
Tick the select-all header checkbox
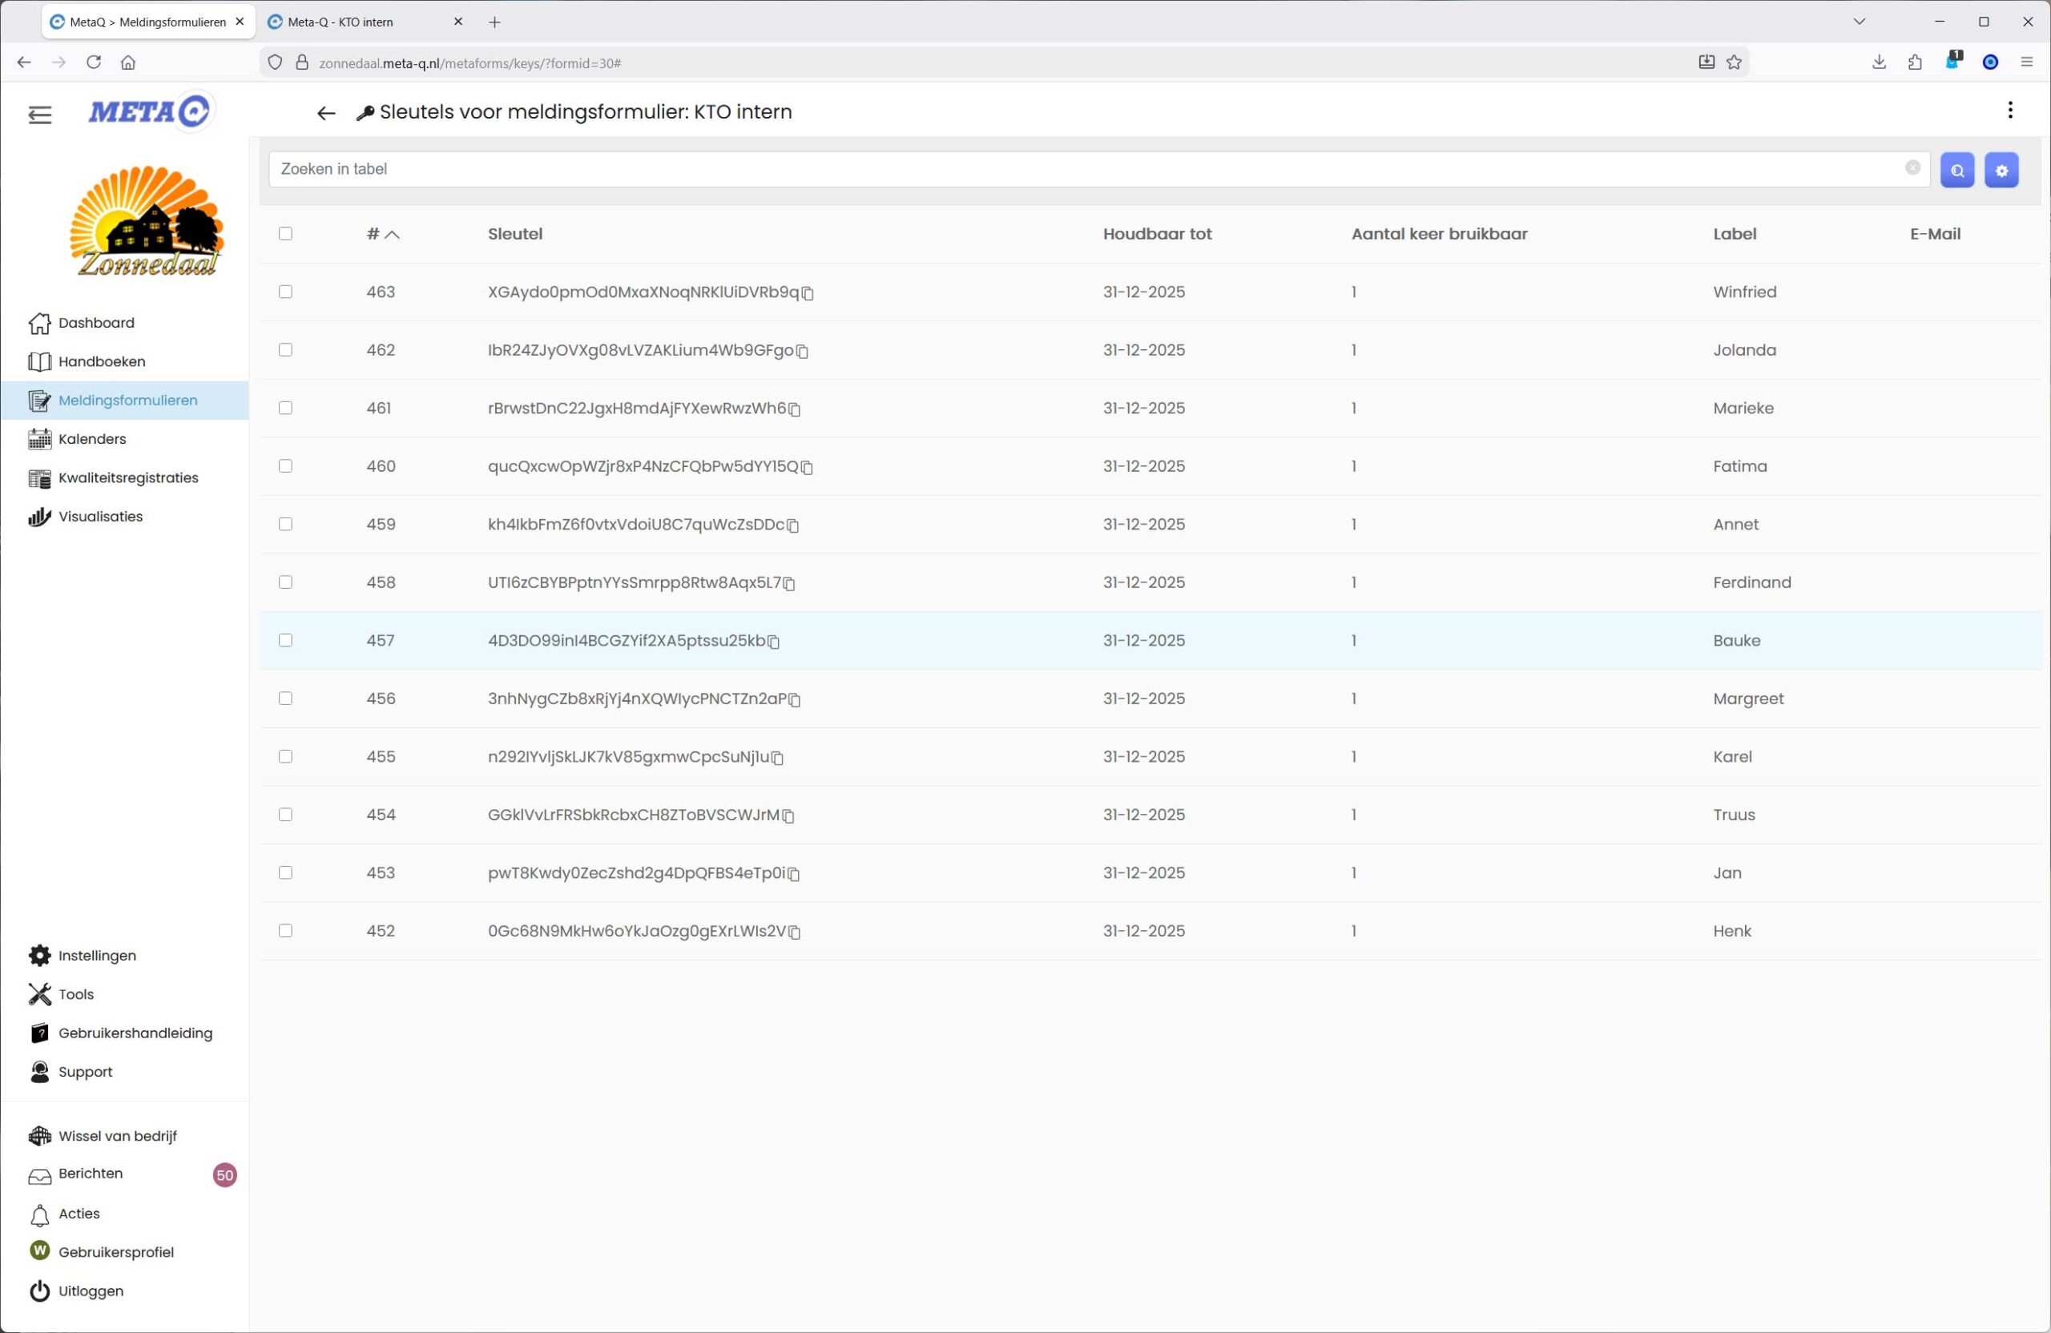285,233
